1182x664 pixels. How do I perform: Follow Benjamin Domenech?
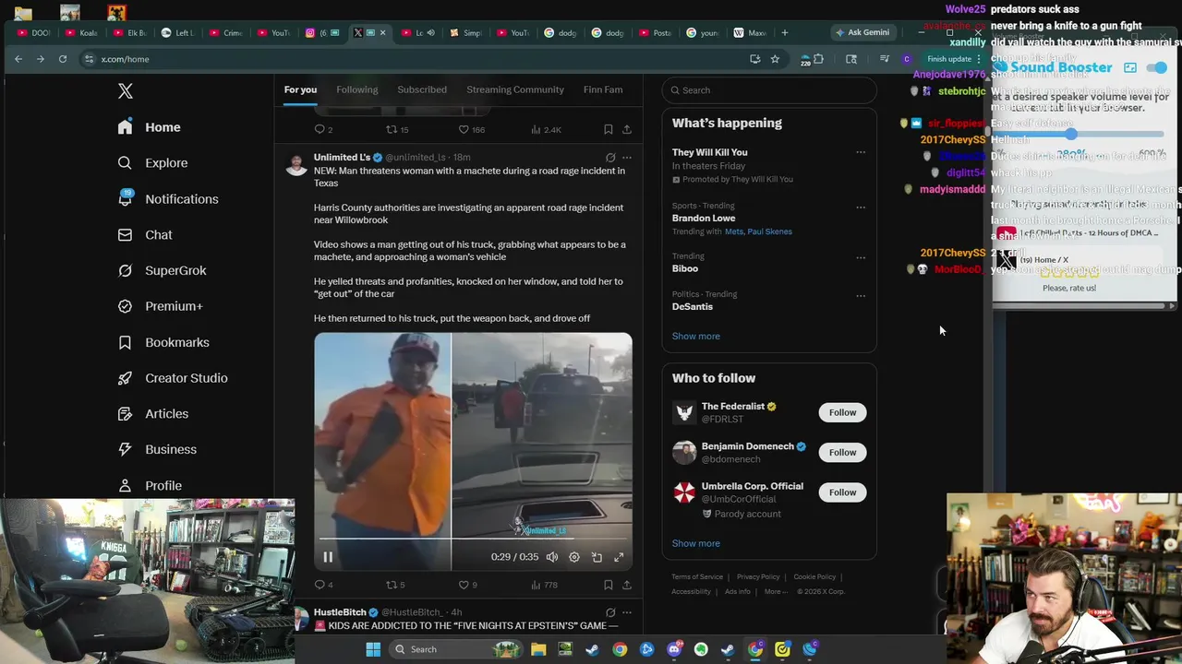click(842, 452)
